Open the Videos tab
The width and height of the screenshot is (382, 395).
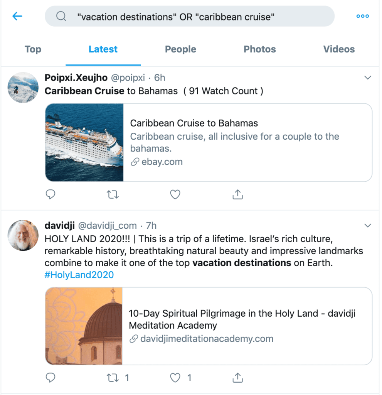pyautogui.click(x=339, y=49)
